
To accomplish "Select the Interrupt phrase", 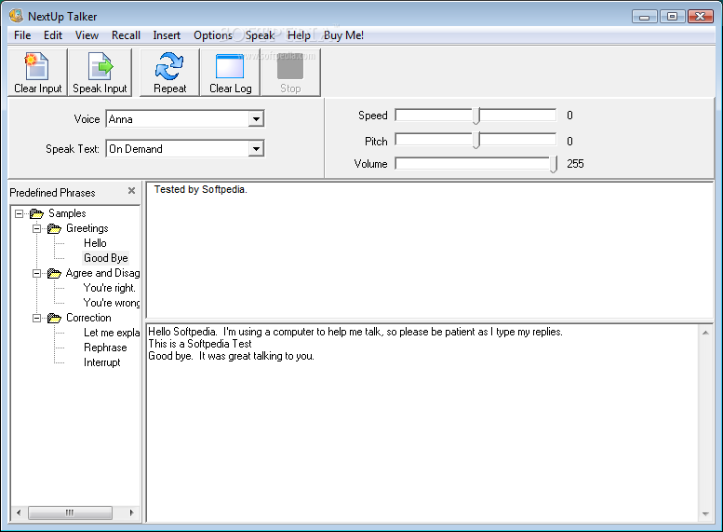I will click(x=102, y=362).
